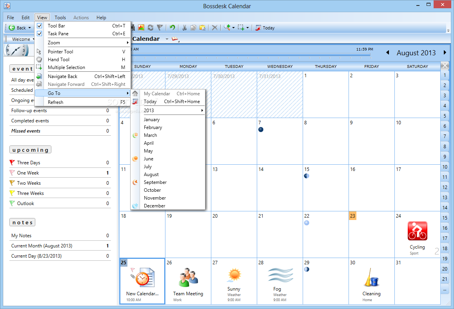Choose Multiple Selection menu item
This screenshot has height=309, width=454.
pos(82,67)
